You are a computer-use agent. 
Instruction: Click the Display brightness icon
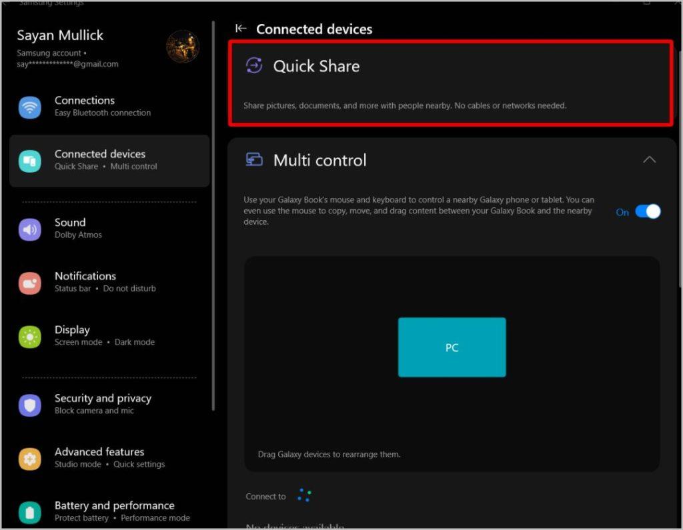(29, 337)
